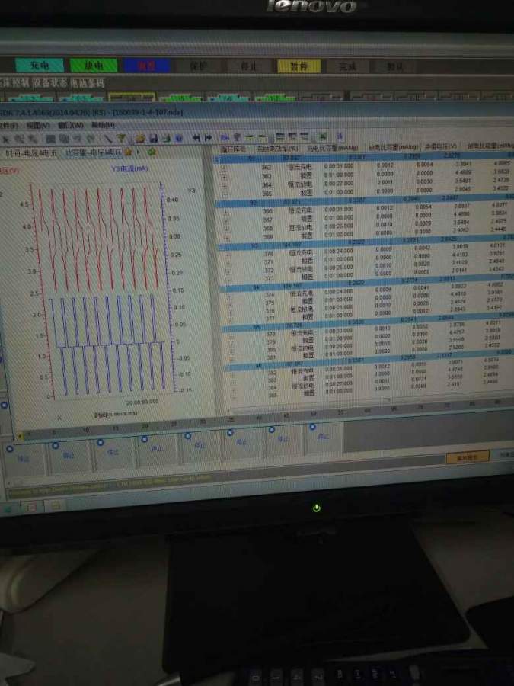Switch to the 时间-电压&电流 chart tab
The height and width of the screenshot is (686, 514).
coord(30,153)
